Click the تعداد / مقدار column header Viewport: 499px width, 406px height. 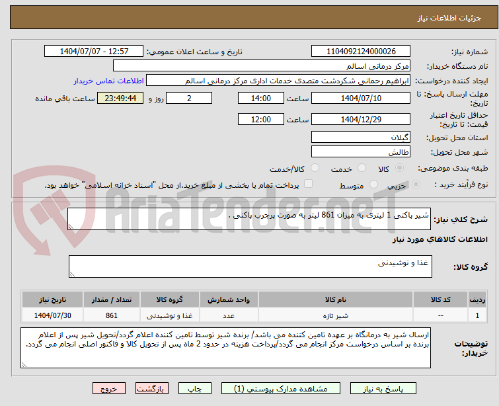click(x=112, y=300)
